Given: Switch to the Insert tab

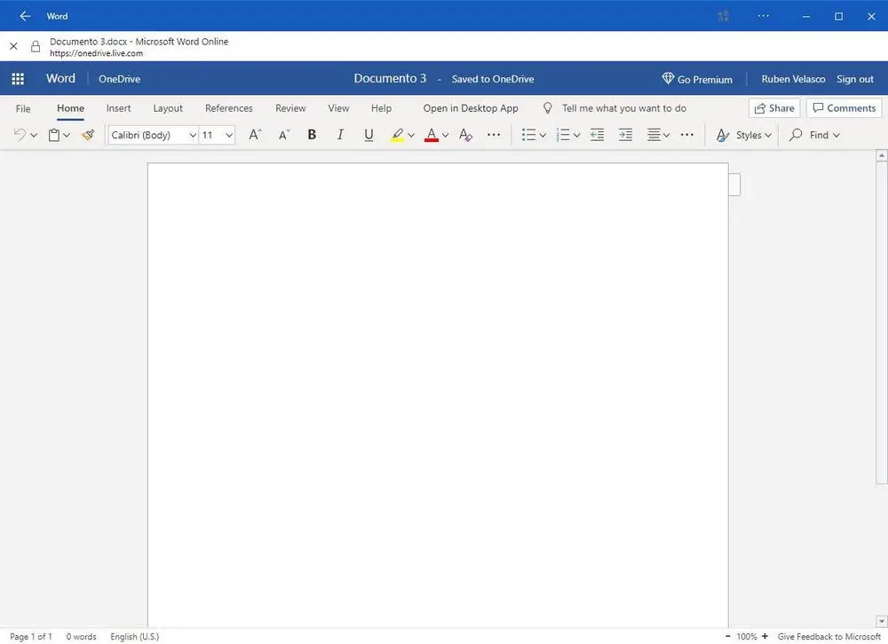Looking at the screenshot, I should [118, 108].
